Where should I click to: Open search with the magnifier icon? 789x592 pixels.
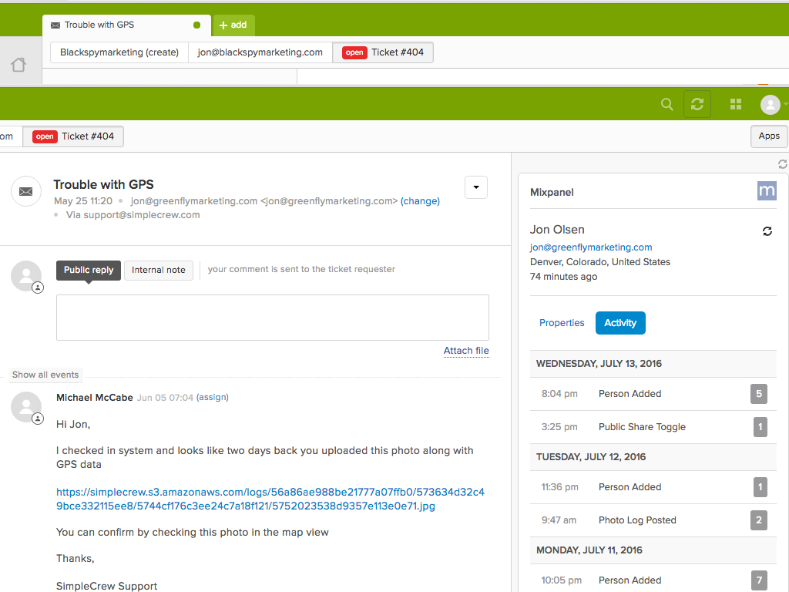[x=667, y=104]
